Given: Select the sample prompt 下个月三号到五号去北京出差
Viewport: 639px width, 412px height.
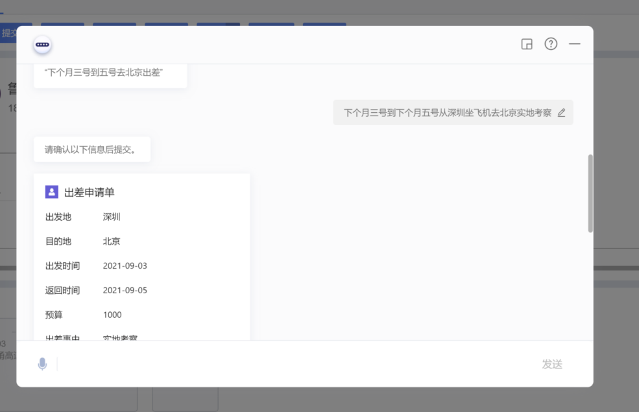Looking at the screenshot, I should pyautogui.click(x=104, y=73).
